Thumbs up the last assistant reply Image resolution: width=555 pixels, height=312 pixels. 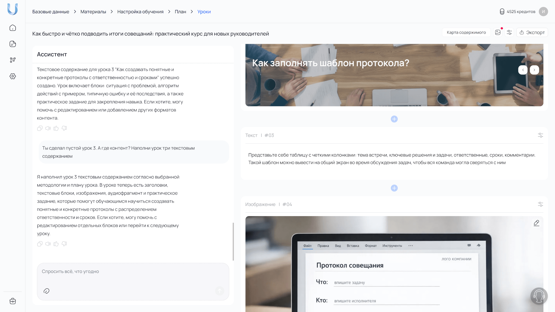[x=56, y=244]
